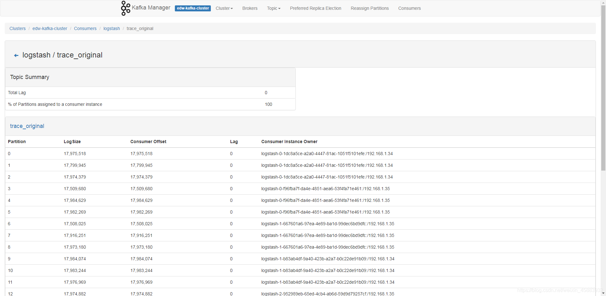Expand the Topic dropdown menu
Viewport: 606px width, 296px height.
(x=274, y=8)
